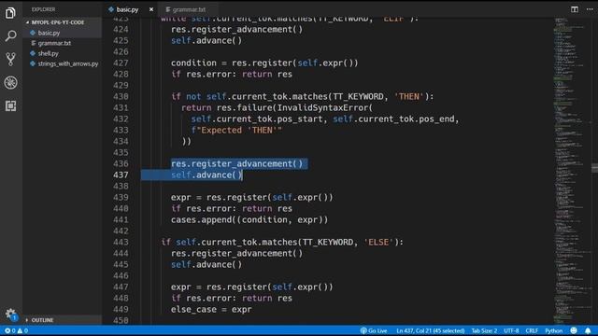The height and width of the screenshot is (336, 598).
Task: Click Go Live in the status bar
Action: pos(374,330)
